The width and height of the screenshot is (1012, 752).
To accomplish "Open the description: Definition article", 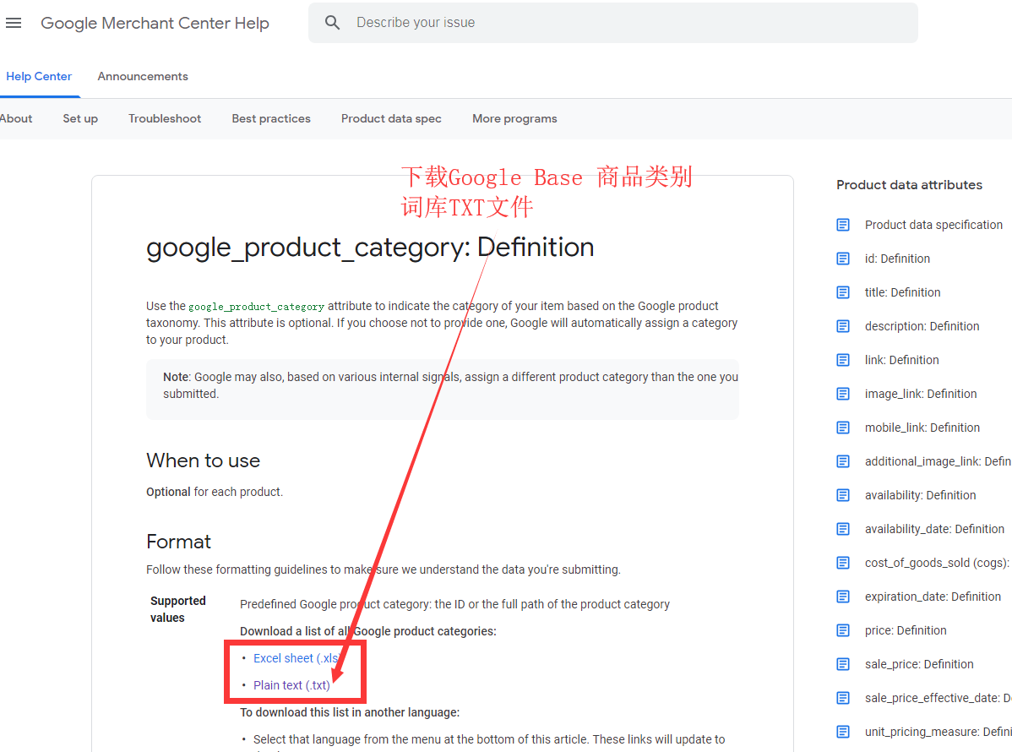I will [x=922, y=326].
